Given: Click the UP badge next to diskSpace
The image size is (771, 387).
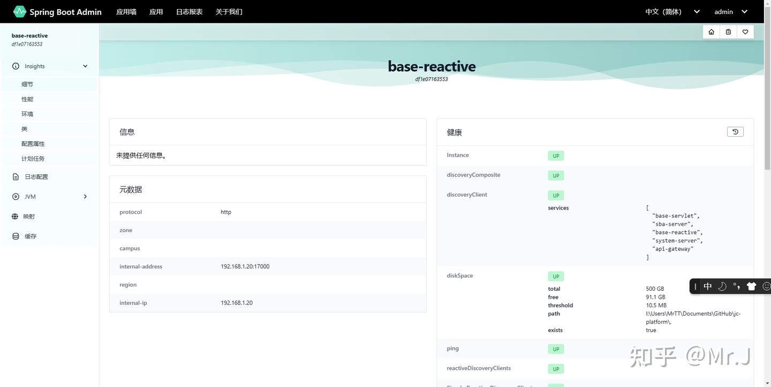Looking at the screenshot, I should pos(556,277).
